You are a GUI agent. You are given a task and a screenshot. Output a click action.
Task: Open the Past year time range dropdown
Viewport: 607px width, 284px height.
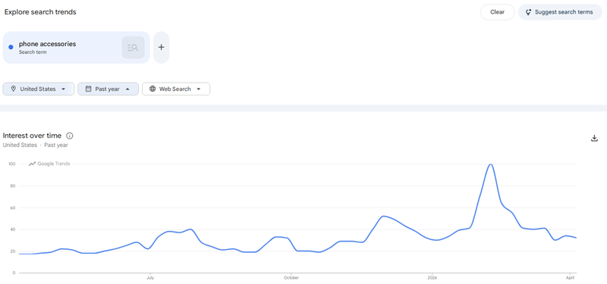pyautogui.click(x=108, y=89)
